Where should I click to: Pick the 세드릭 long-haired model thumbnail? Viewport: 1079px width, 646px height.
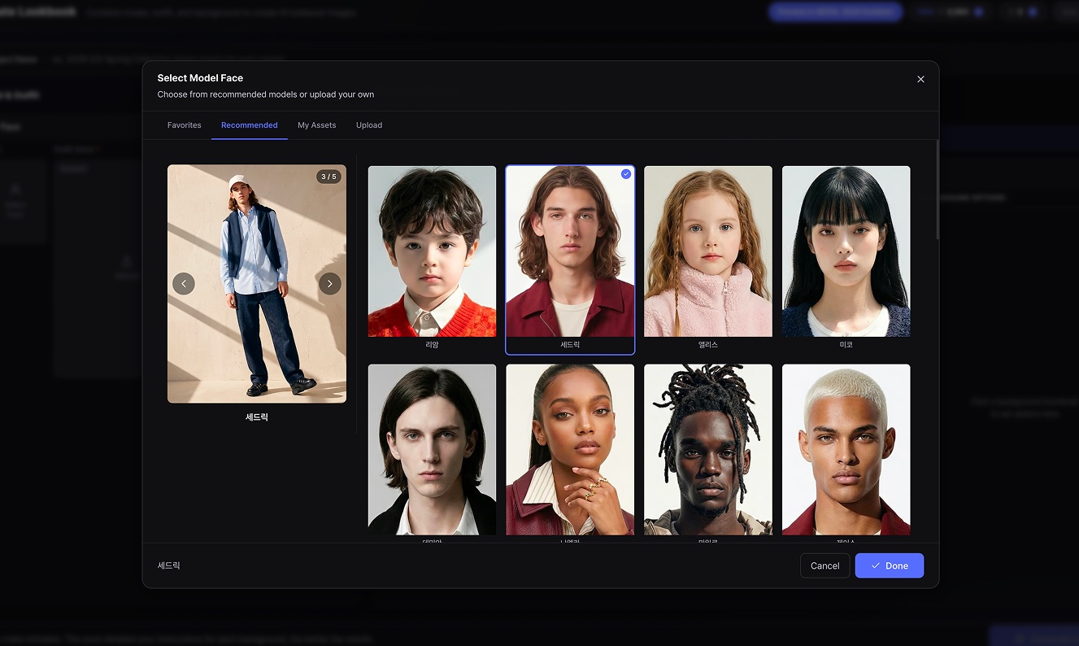pyautogui.click(x=570, y=251)
